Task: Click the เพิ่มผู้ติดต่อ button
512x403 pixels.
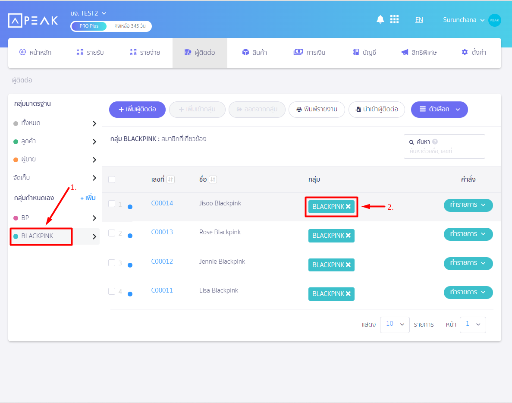Action: (138, 110)
